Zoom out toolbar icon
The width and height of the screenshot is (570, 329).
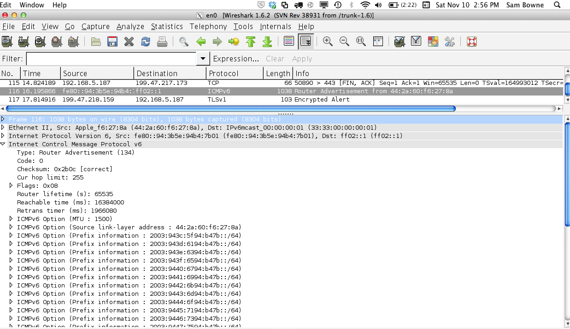pyautogui.click(x=344, y=42)
